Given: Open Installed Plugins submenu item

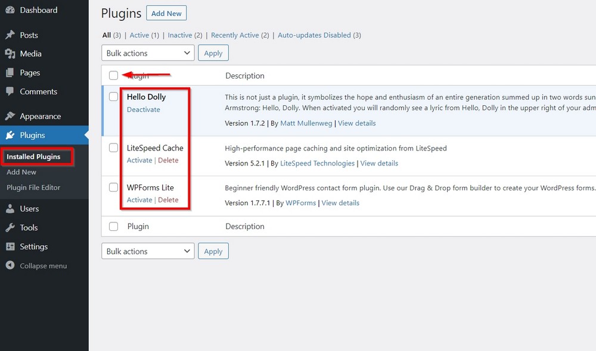Looking at the screenshot, I should tap(33, 156).
